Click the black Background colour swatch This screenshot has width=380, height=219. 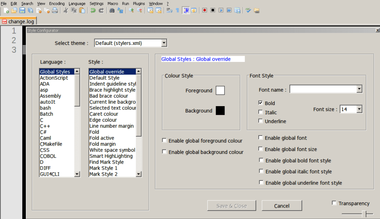point(220,110)
